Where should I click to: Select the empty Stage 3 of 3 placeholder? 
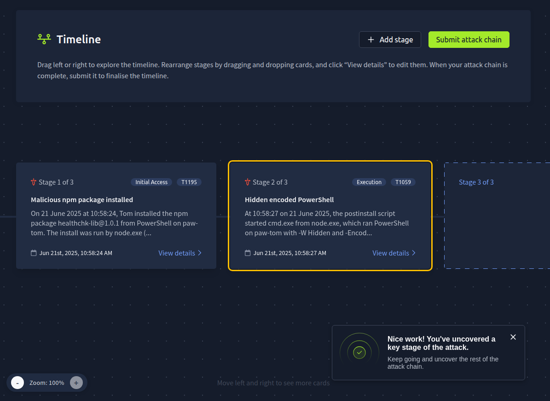click(497, 216)
